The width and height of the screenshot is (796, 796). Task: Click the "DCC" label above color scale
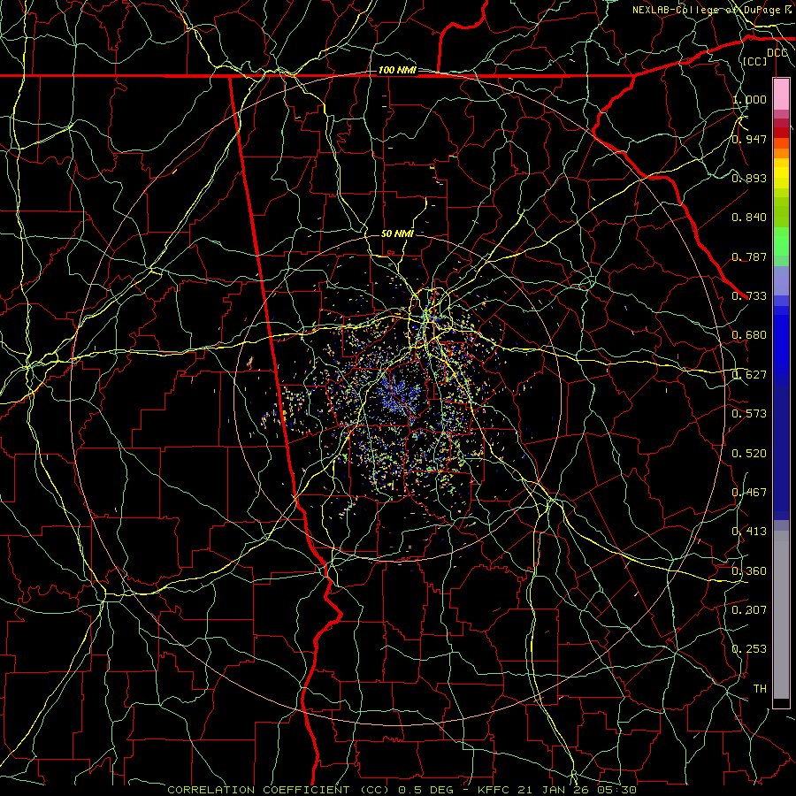[x=777, y=53]
